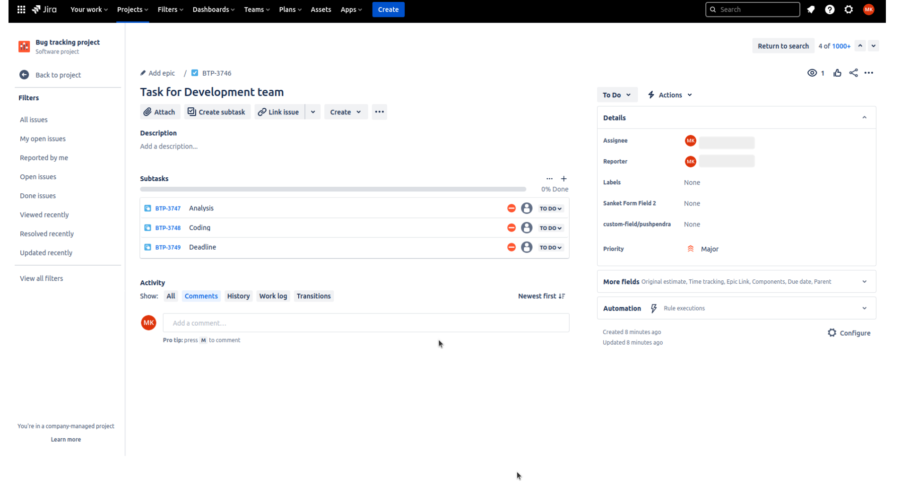Open the help question mark icon

pyautogui.click(x=830, y=9)
